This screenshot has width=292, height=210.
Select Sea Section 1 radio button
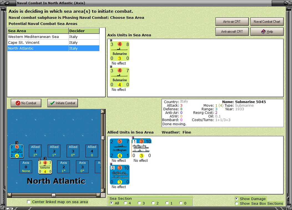(167, 203)
